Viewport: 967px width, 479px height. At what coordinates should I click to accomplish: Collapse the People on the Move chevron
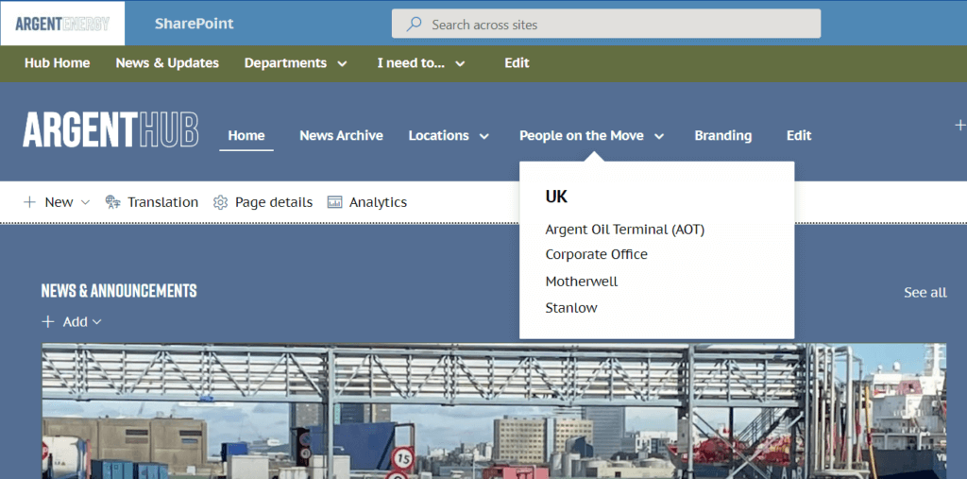pyautogui.click(x=659, y=136)
